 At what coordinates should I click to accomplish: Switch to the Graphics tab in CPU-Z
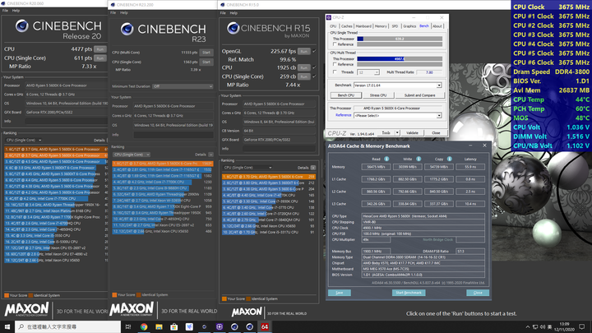[x=409, y=26]
